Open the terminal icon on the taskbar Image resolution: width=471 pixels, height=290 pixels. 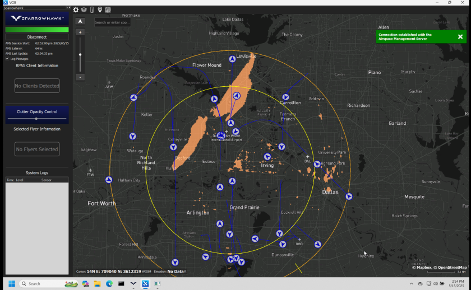(x=121, y=283)
